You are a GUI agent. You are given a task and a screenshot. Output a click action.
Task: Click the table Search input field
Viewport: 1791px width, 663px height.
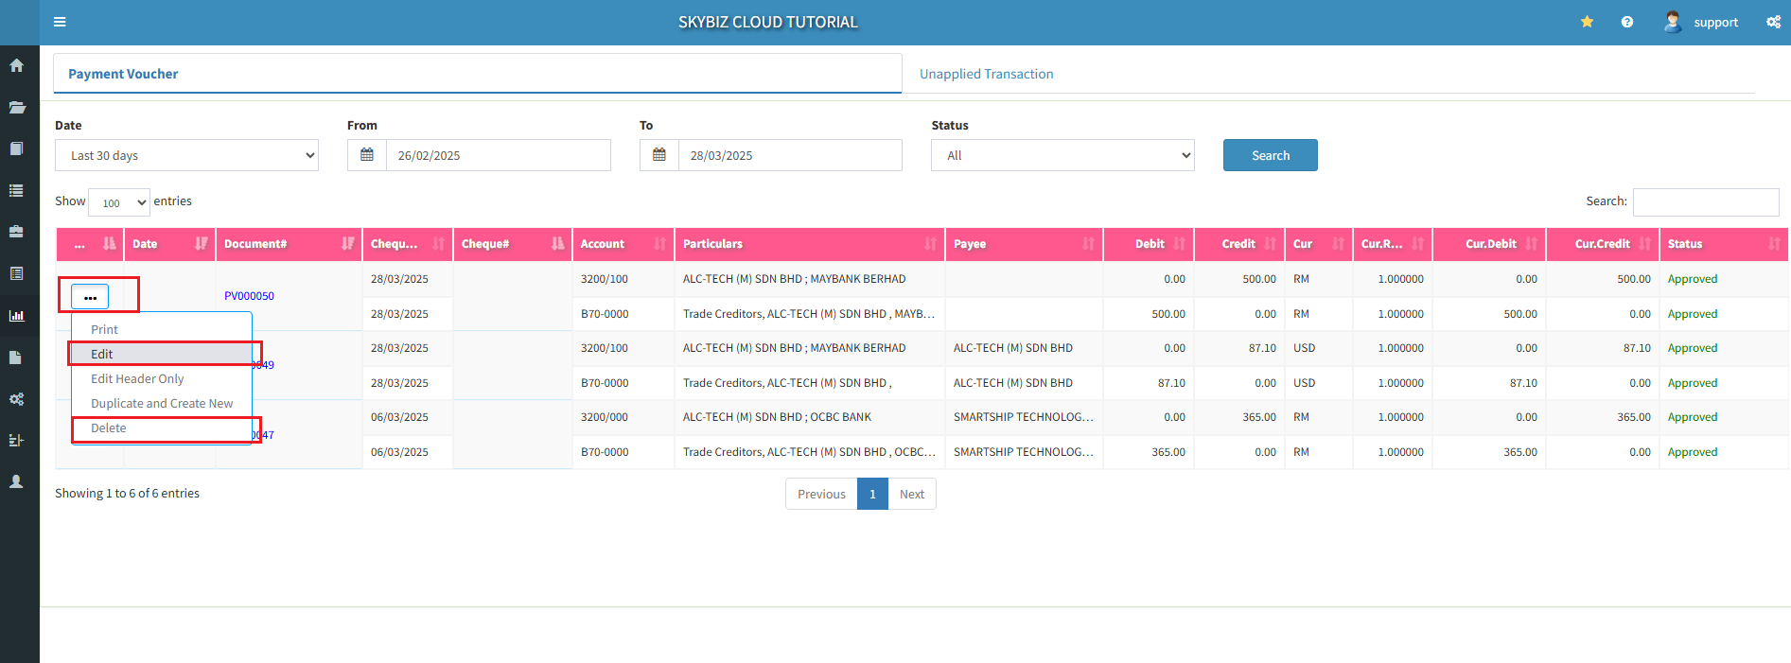1705,201
